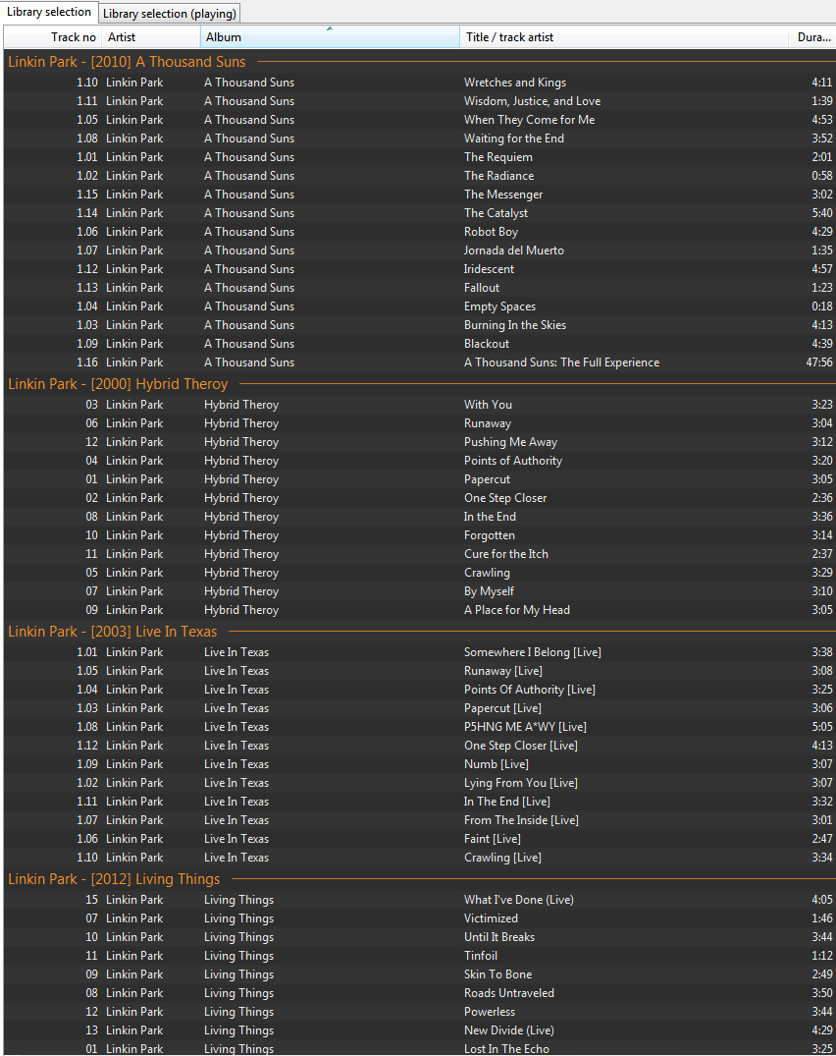Image resolution: width=836 pixels, height=1056 pixels.
Task: Select the Iridescent track
Action: tap(420, 269)
